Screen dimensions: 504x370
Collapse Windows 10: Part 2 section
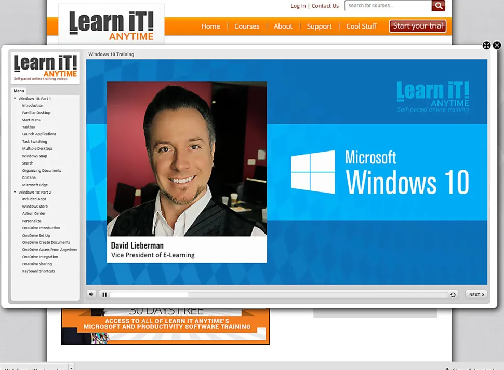click(15, 192)
